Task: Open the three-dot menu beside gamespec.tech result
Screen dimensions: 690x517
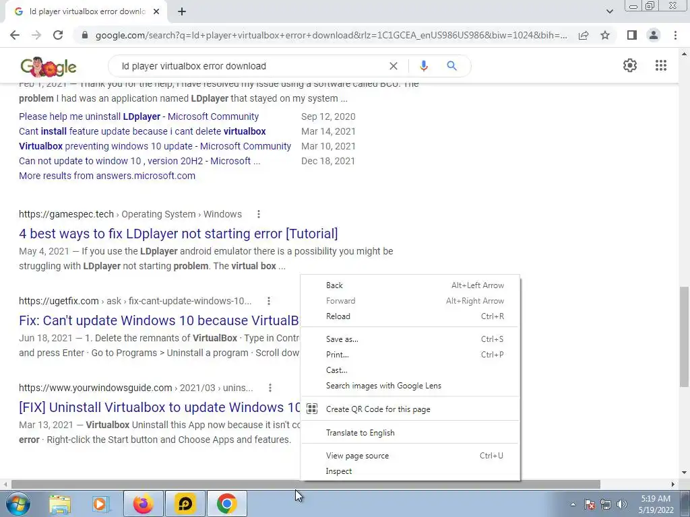Action: pos(259,214)
